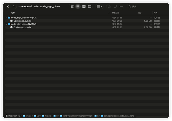Click the tag icon in toolbar

[115, 6]
